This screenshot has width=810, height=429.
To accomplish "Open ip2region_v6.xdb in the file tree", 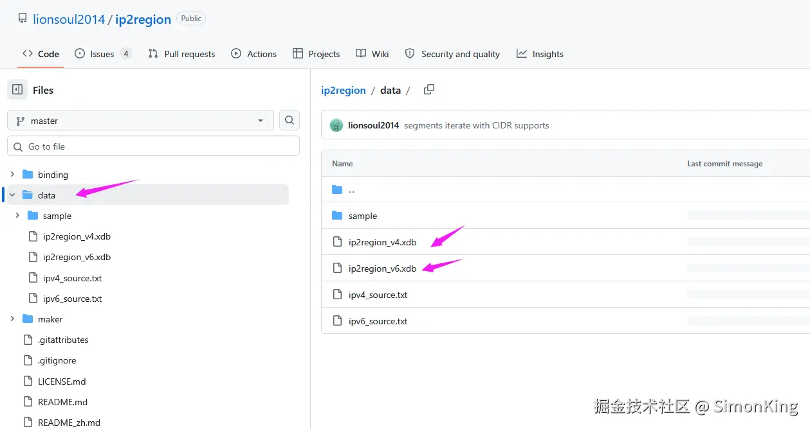I will click(x=77, y=257).
